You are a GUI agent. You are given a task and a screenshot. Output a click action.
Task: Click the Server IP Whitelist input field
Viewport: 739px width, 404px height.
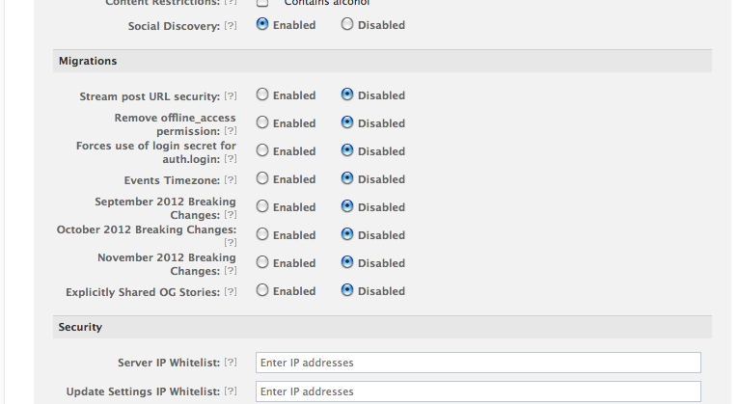tap(478, 363)
